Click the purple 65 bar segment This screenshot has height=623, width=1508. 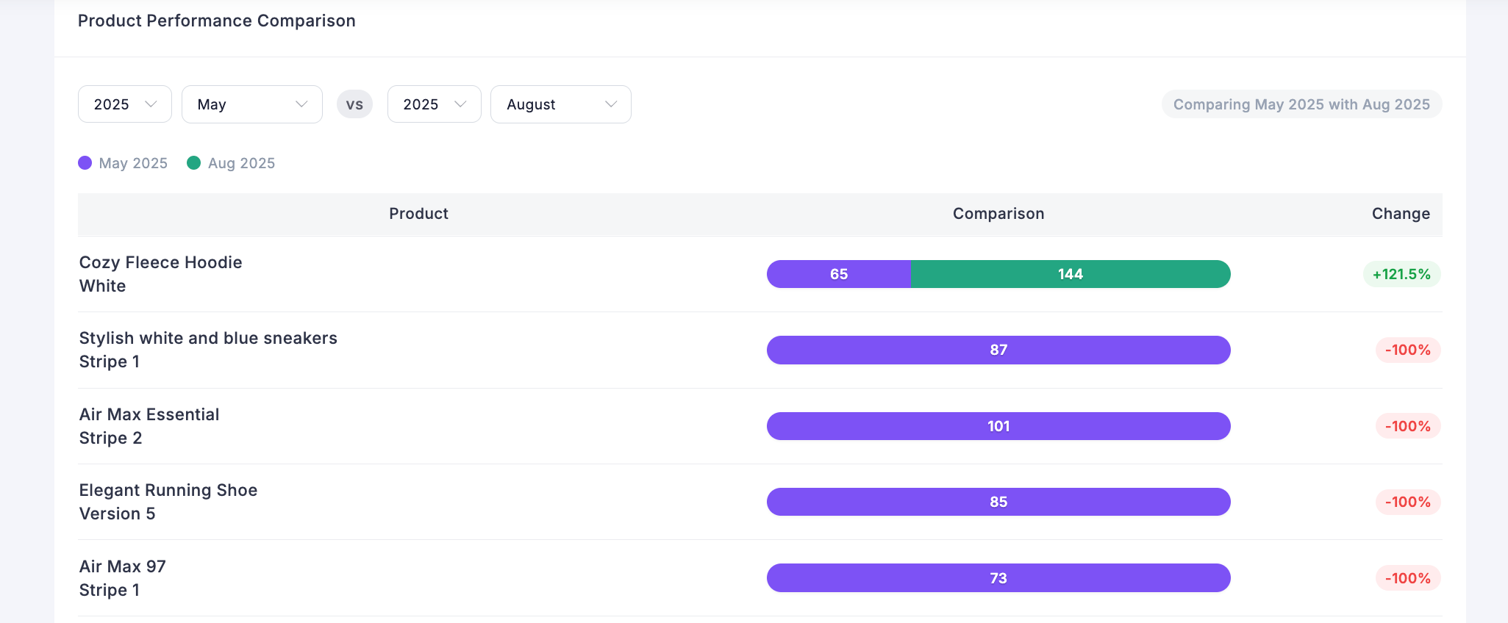838,274
